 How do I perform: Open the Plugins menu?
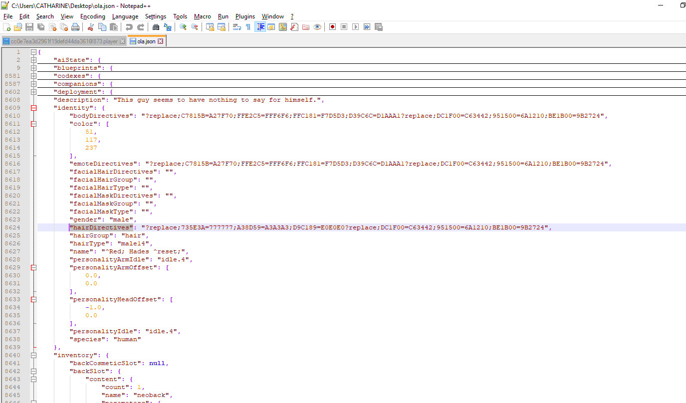(x=245, y=16)
